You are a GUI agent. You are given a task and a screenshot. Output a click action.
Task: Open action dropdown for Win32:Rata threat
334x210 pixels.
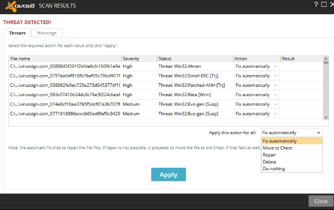tap(257, 95)
